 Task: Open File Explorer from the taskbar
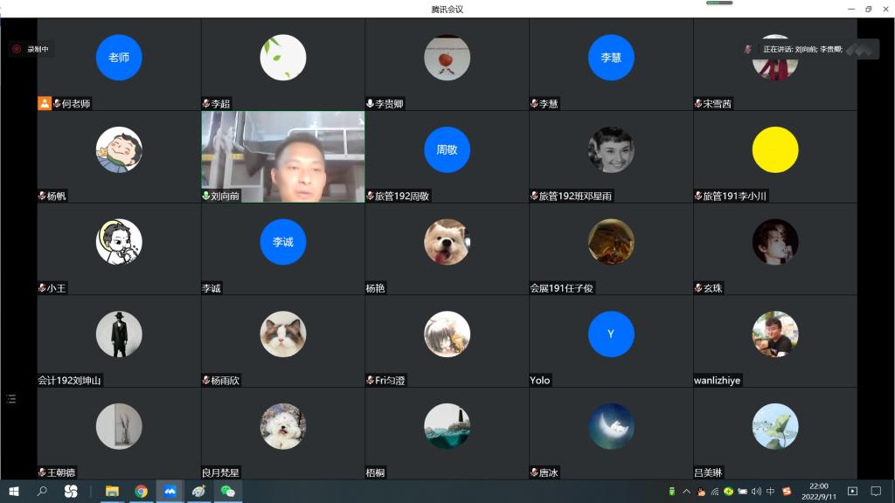pos(112,492)
